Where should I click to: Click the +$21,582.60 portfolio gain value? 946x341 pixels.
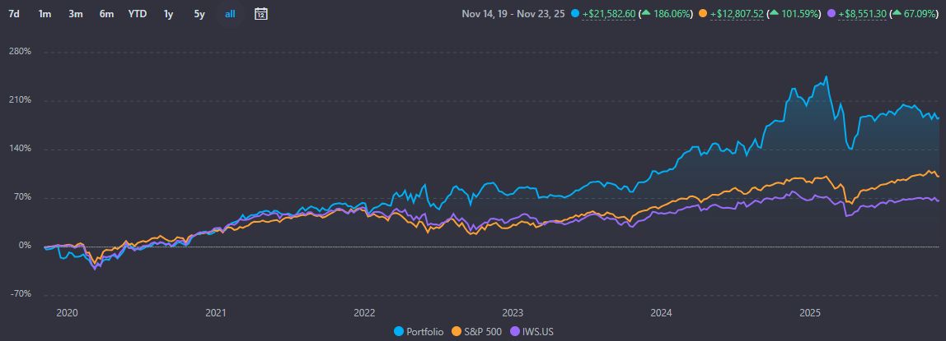[609, 14]
